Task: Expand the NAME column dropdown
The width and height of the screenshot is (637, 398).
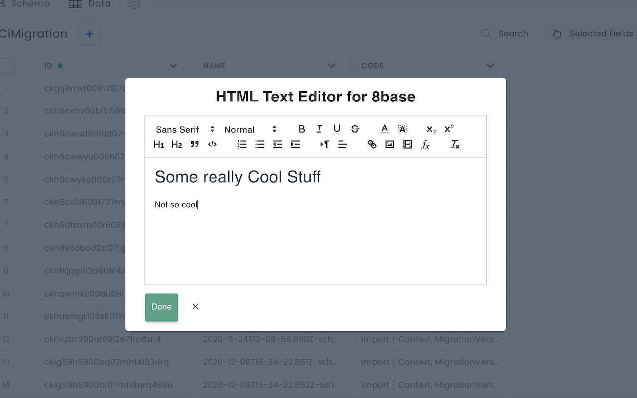Action: coord(332,66)
